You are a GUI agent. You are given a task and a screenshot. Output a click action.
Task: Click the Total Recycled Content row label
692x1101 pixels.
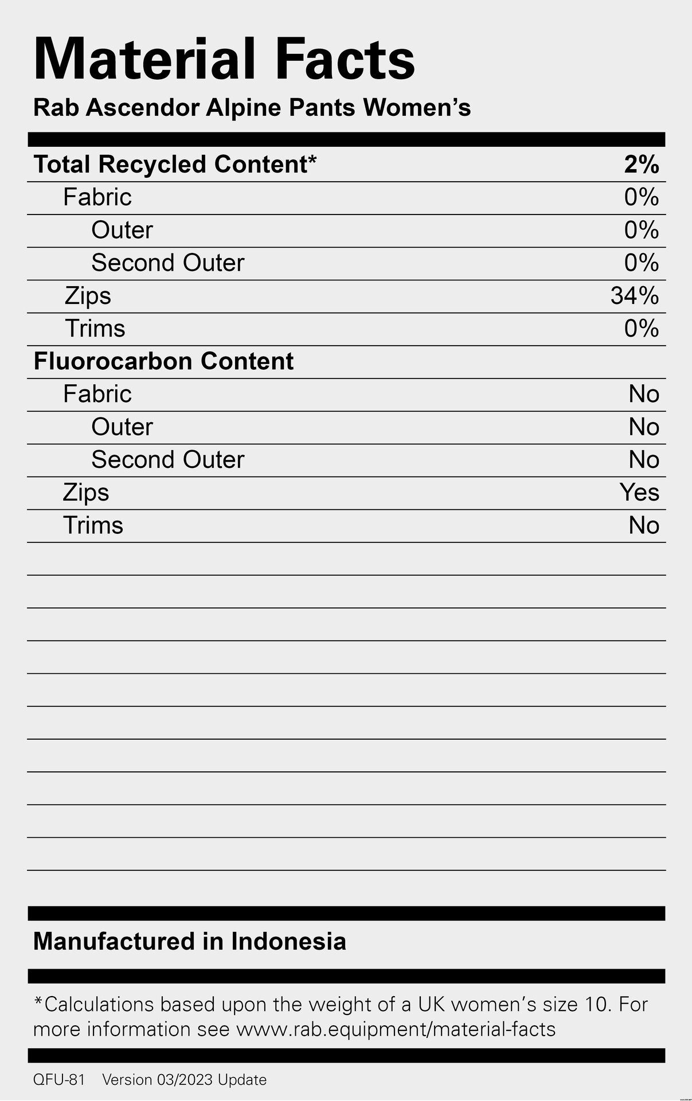click(x=175, y=164)
